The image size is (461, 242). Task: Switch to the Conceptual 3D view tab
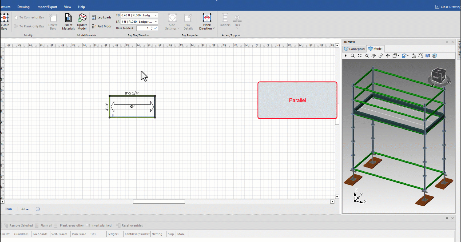pos(355,49)
